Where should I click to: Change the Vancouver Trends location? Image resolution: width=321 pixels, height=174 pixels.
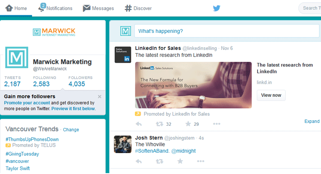coord(71,130)
